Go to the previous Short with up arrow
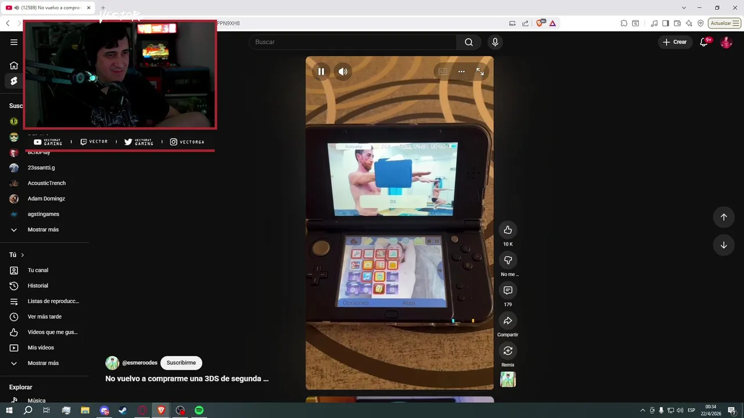This screenshot has height=418, width=744. tap(724, 217)
